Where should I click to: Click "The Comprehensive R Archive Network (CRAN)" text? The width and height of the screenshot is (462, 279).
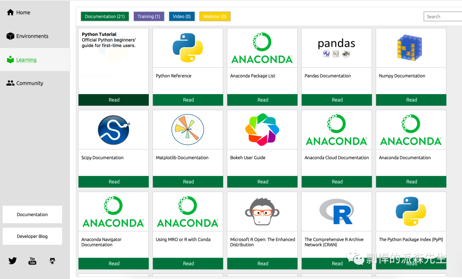[x=334, y=242]
